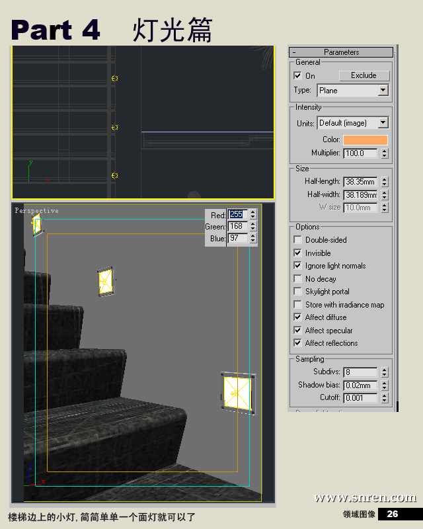Enable the Double-sided option

coord(297,240)
